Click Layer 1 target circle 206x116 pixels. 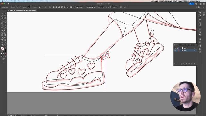tap(195, 48)
